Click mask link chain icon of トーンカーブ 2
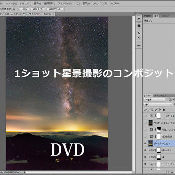Viewport: 175px width, 175px height. coord(155,116)
